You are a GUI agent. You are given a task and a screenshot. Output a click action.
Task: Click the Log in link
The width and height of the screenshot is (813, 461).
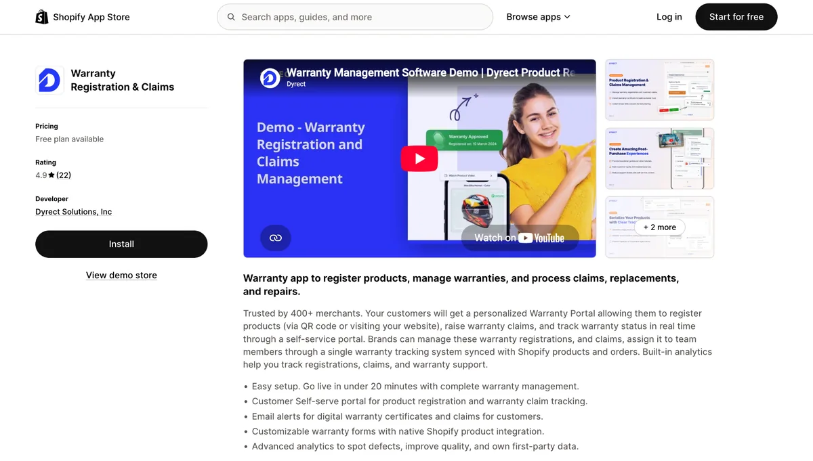[x=669, y=17]
